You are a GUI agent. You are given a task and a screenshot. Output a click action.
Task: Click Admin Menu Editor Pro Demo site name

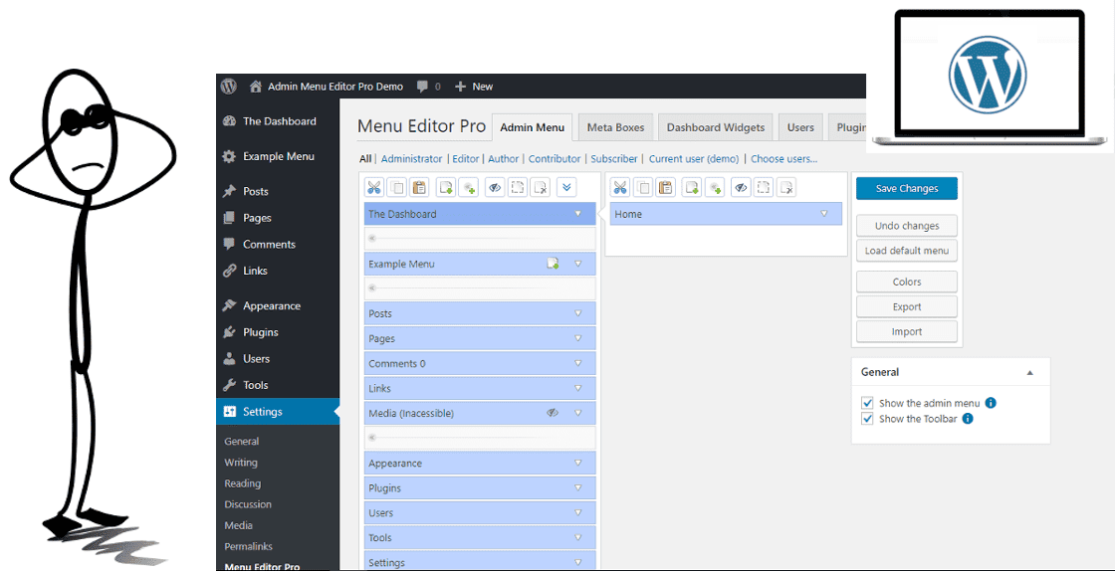pyautogui.click(x=335, y=87)
